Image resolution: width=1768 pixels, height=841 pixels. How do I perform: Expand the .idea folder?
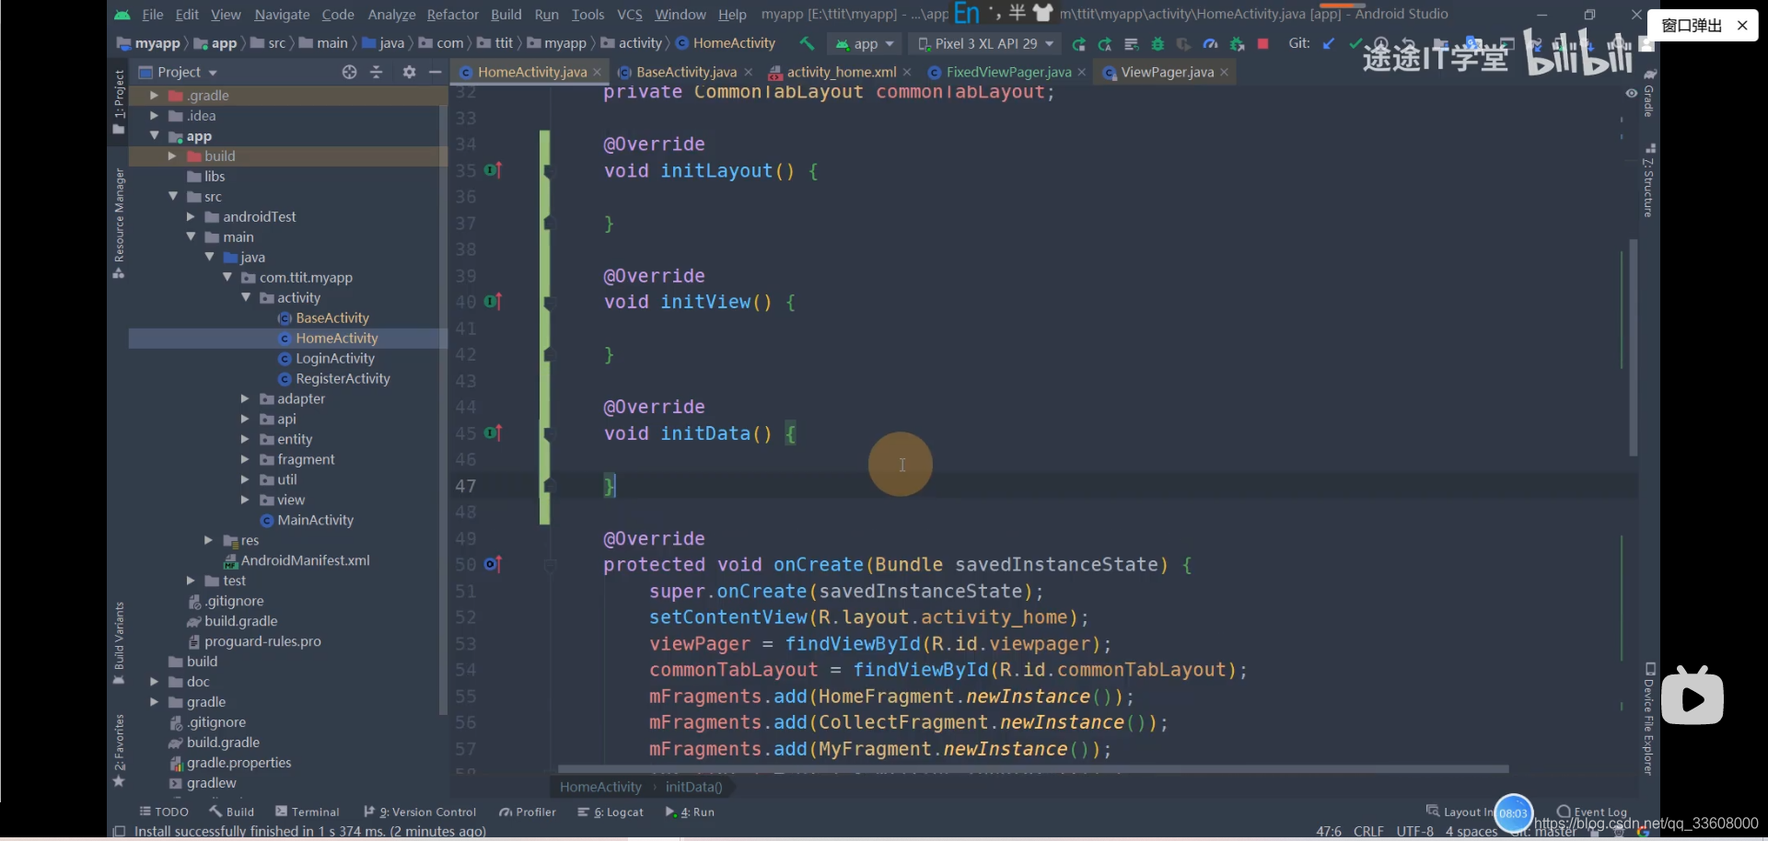tap(155, 116)
